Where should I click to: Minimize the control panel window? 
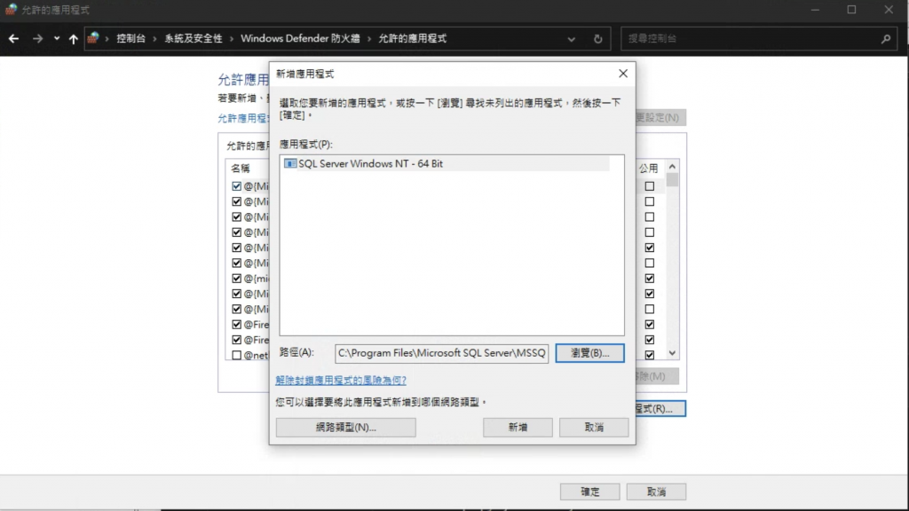[815, 10]
